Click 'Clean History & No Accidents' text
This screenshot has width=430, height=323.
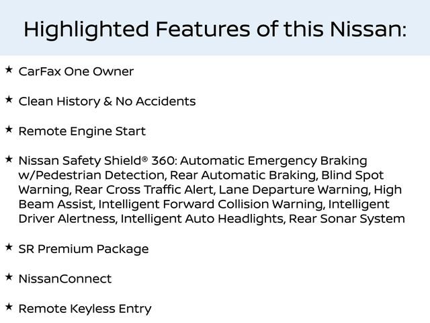coord(107,101)
